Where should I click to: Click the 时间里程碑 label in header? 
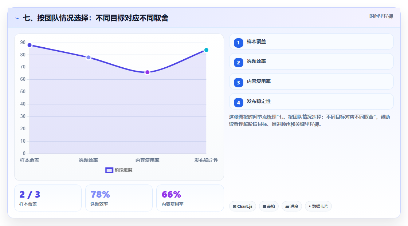click(x=381, y=16)
